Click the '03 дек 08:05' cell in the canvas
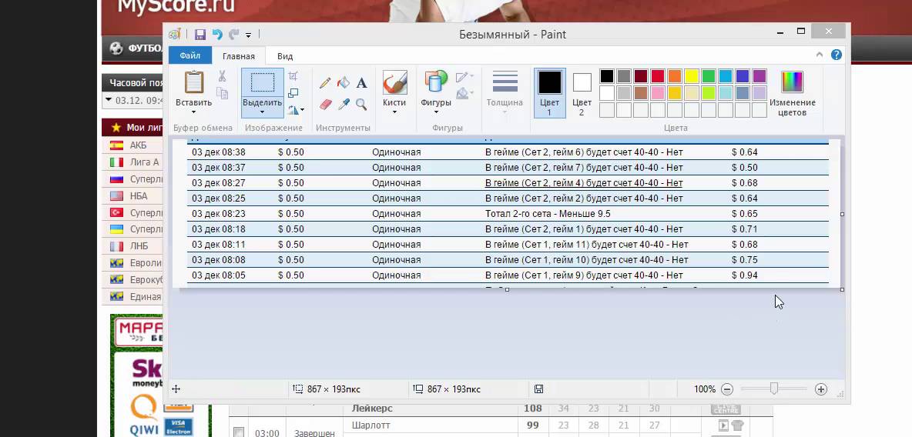Screen dimensions: 912x437 (x=219, y=275)
